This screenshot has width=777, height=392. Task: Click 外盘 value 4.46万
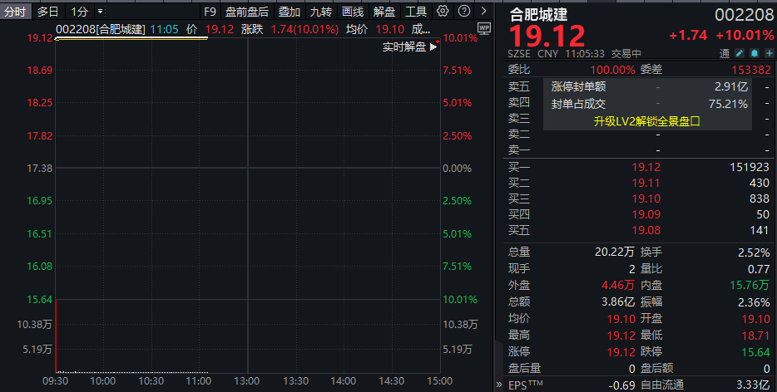point(618,286)
